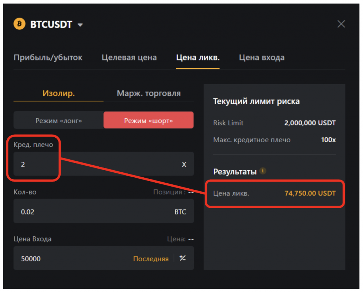Close the calculator dialog
The height and width of the screenshot is (292, 363).
click(x=341, y=24)
